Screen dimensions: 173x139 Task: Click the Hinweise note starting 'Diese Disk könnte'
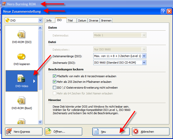92,110
